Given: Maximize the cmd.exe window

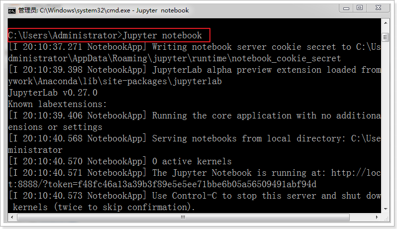Looking at the screenshot, I should [360, 8].
